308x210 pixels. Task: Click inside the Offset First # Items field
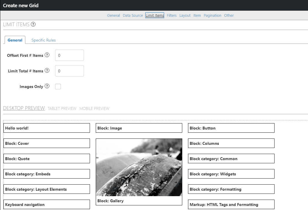[69, 55]
